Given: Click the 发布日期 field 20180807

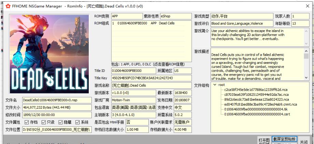Looking at the screenshot, I should 183,100.
